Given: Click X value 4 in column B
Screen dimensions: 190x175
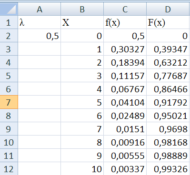Looking at the screenshot, I should [x=82, y=89].
